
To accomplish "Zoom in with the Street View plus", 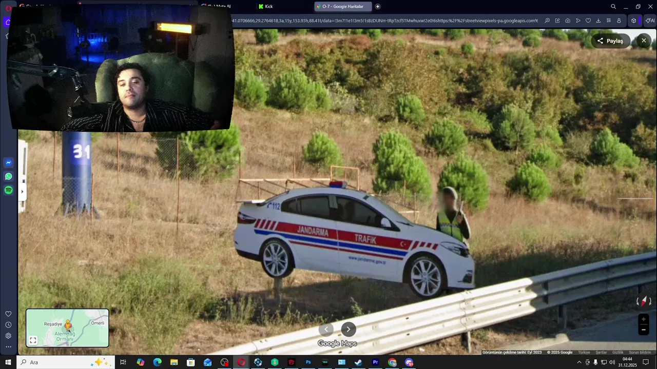I will coord(643,319).
